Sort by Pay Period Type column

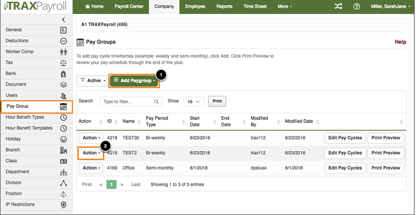point(165,121)
